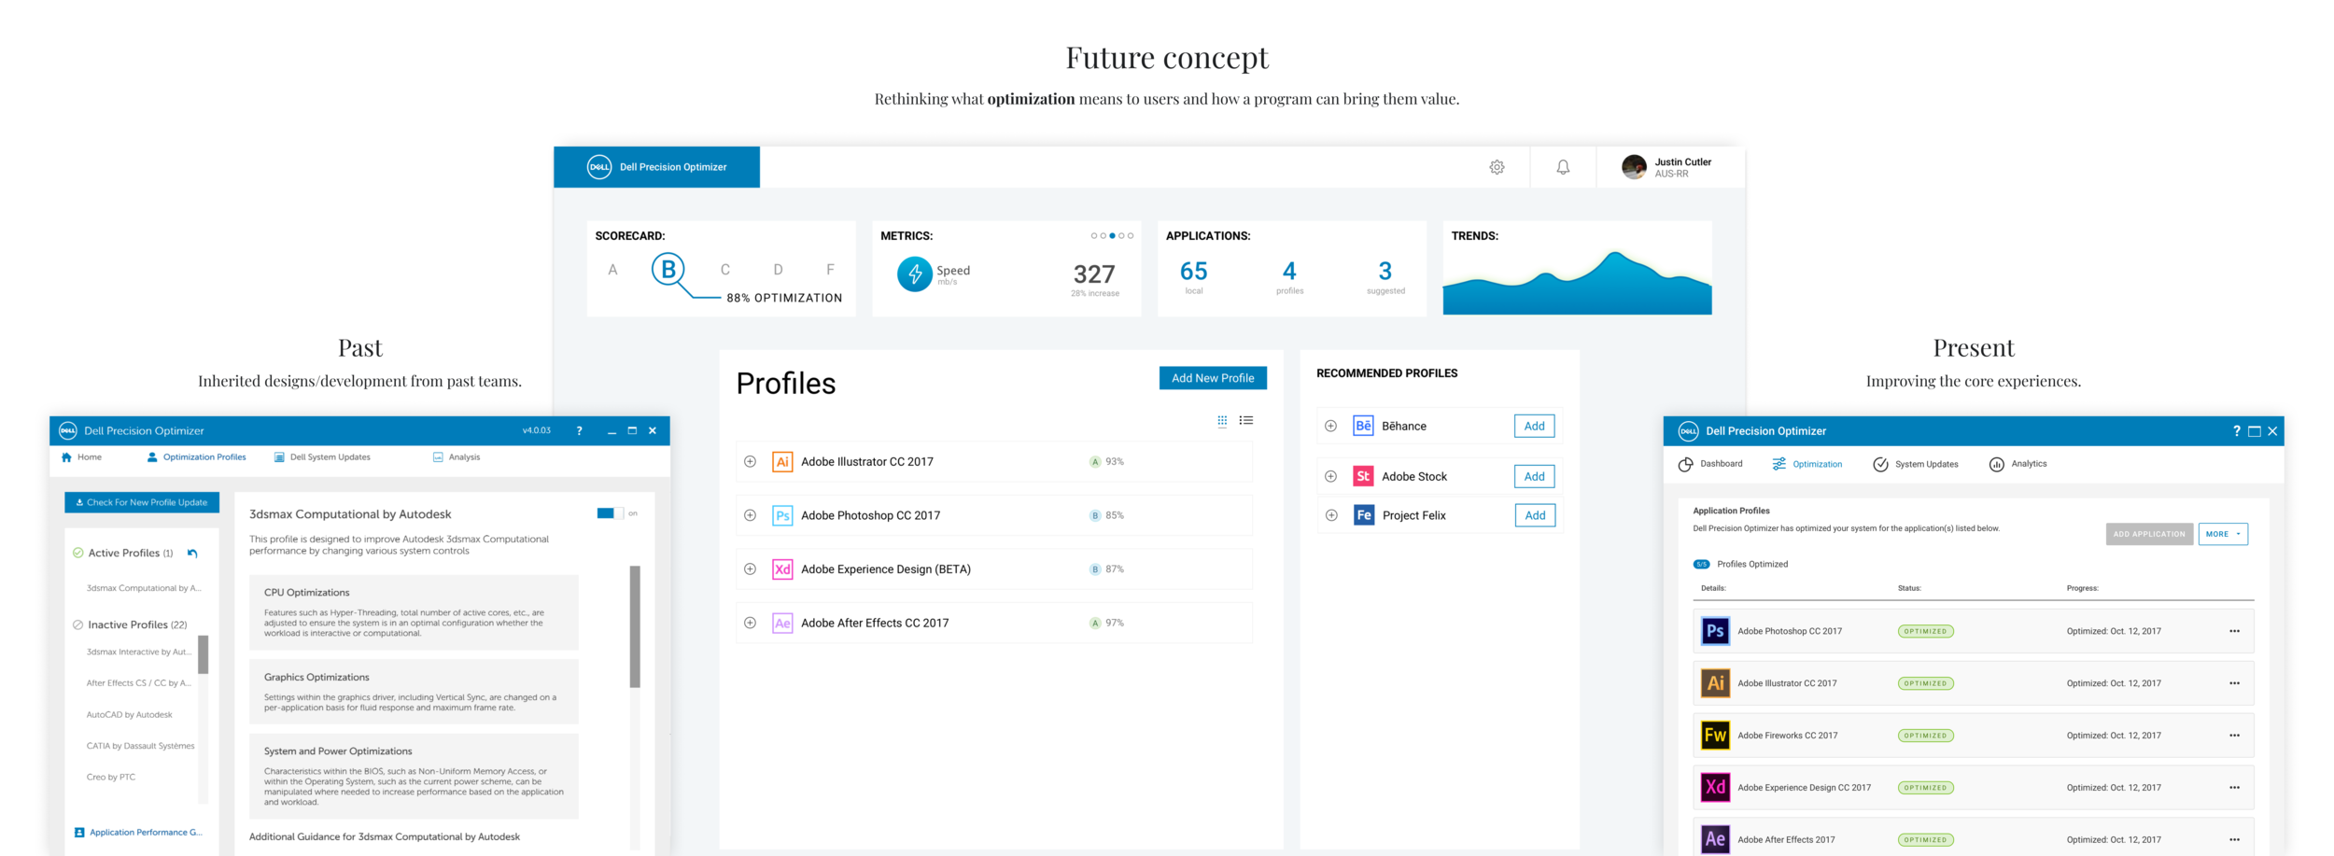
Task: Add the Behance recommended profile
Action: point(1535,427)
